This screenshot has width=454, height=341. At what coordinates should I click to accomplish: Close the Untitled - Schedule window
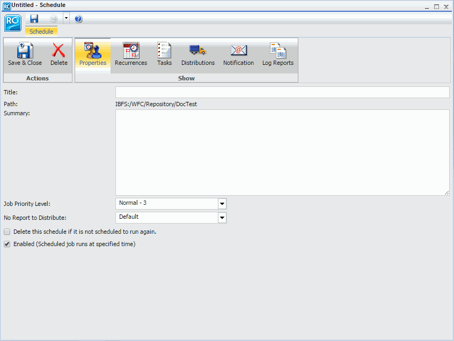(x=446, y=6)
